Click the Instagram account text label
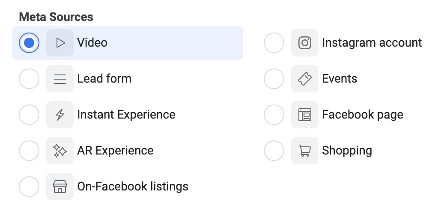Screen dimensions: 447x220 pyautogui.click(x=372, y=43)
